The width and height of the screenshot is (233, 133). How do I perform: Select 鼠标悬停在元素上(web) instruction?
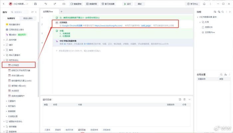20,81
